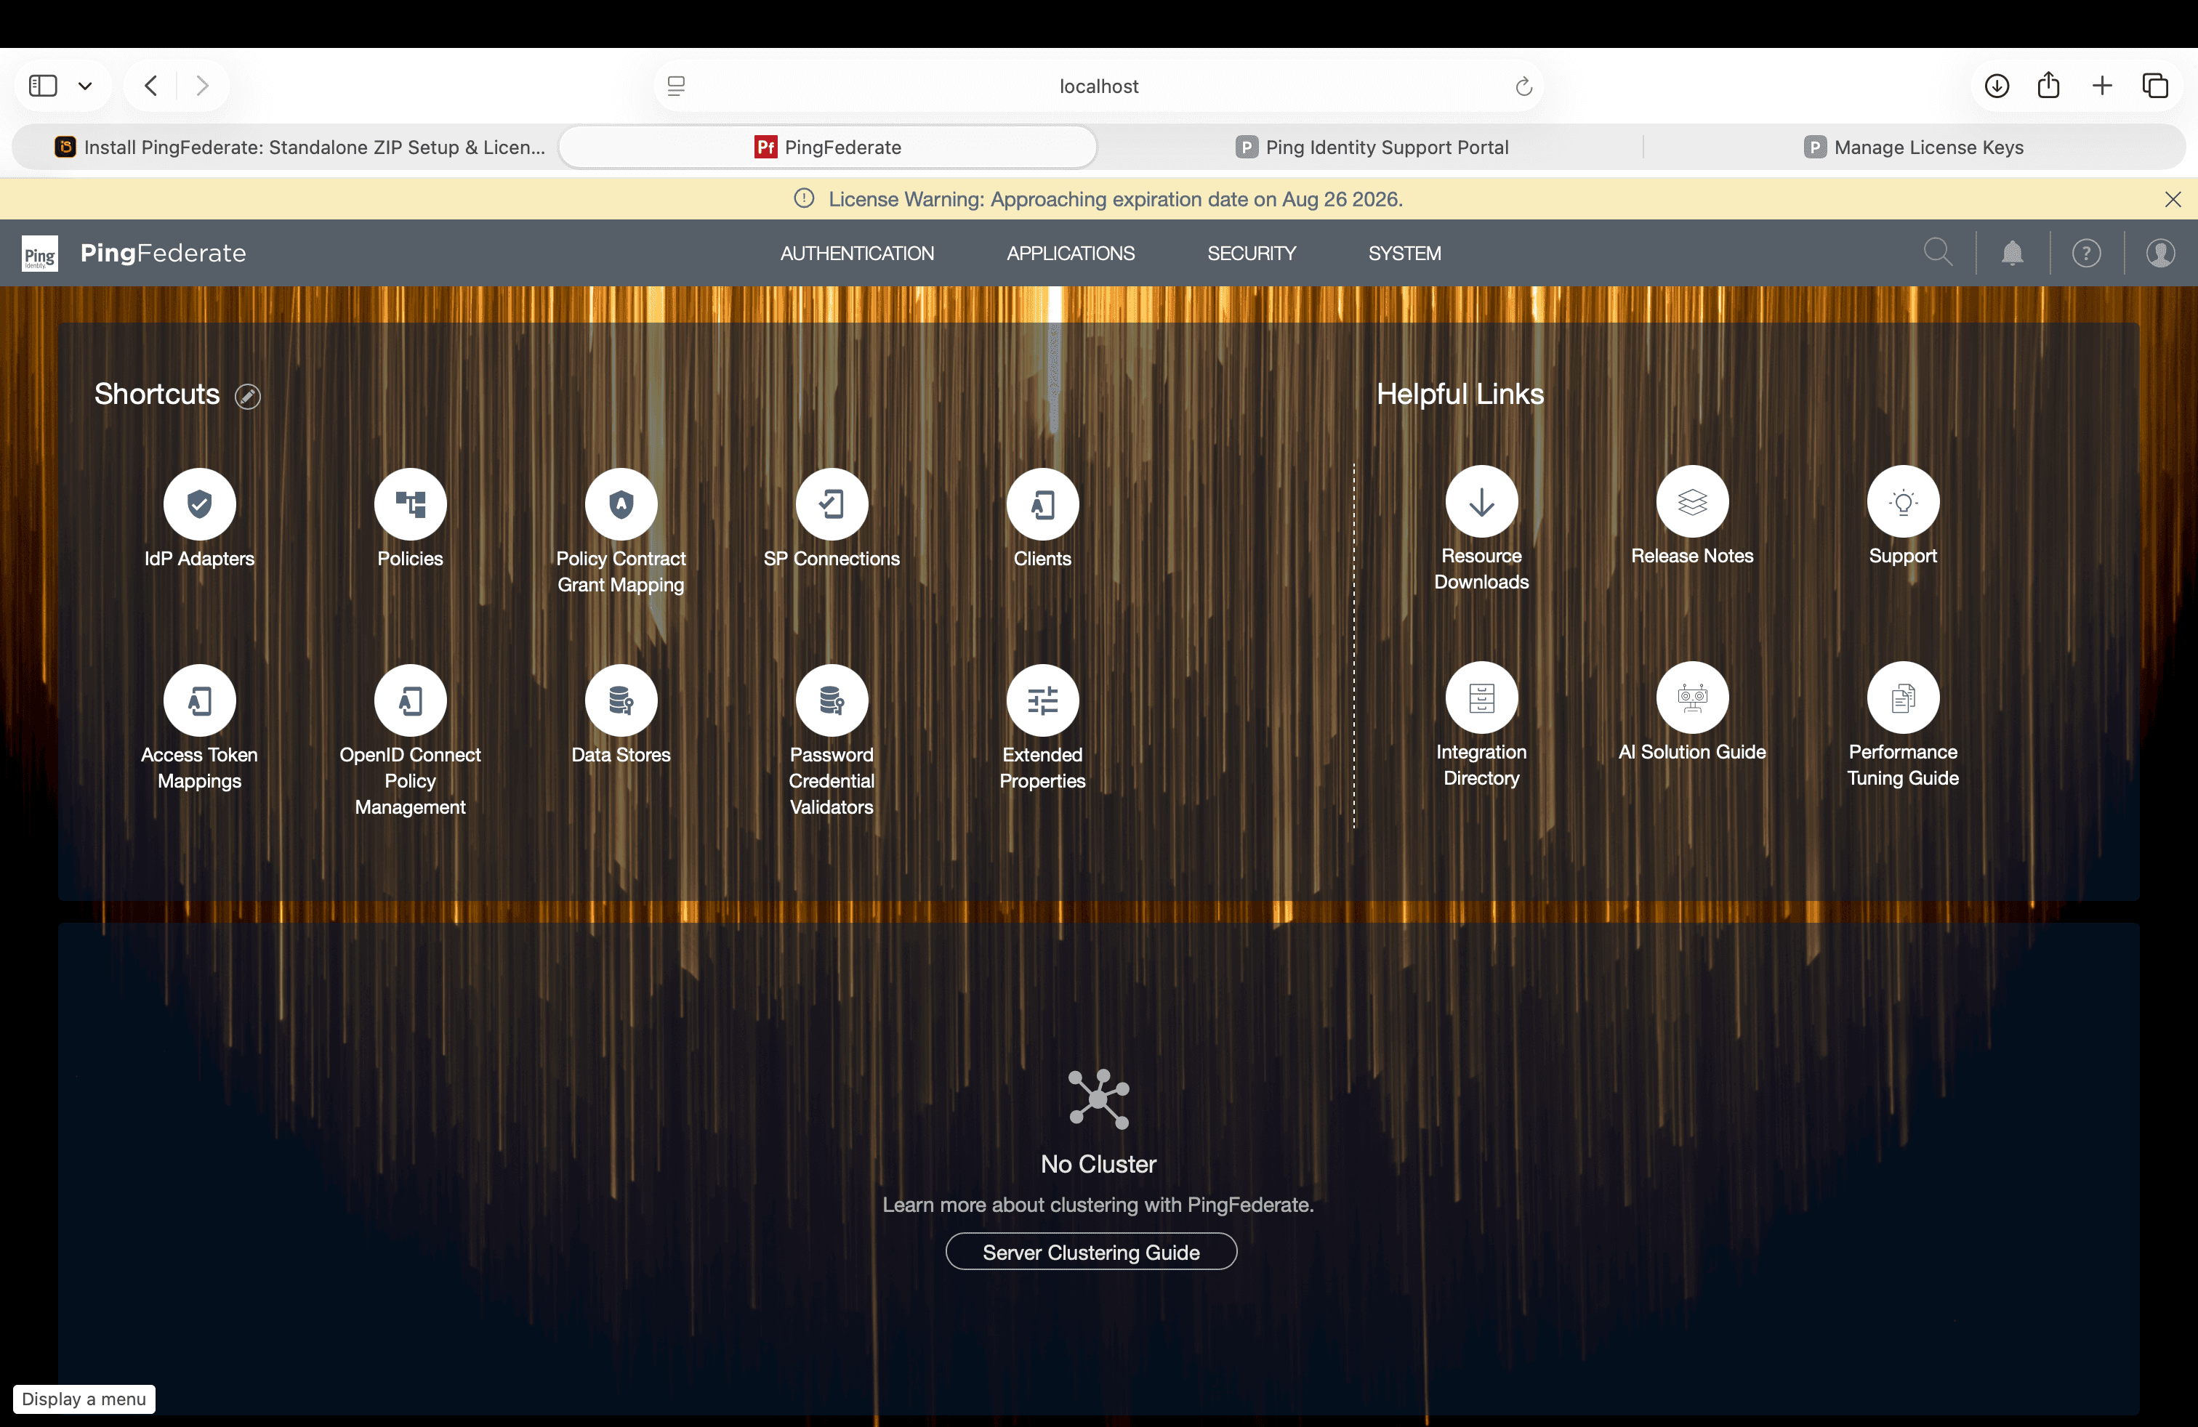
Task: Toggle the Safari sidebar
Action: click(44, 86)
